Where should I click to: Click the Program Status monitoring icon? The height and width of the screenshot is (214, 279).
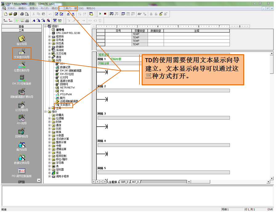point(111,14)
